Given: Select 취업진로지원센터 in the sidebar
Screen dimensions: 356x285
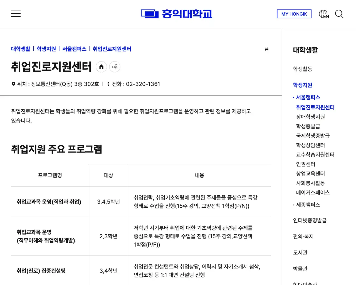Looking at the screenshot, I should (315, 107).
